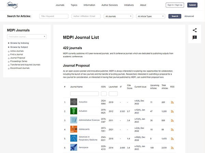This screenshot has height=153, width=205.
Task: Sort by Cite Score column header
Action: point(129,87)
